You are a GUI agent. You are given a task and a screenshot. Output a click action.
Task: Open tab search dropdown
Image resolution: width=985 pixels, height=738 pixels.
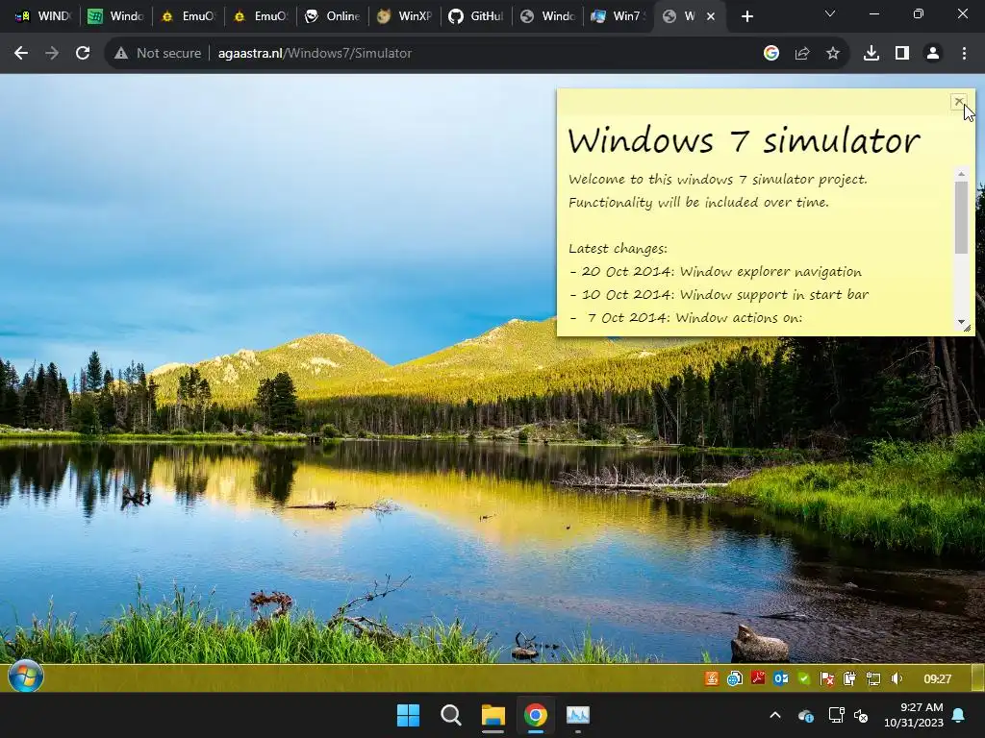pos(830,13)
